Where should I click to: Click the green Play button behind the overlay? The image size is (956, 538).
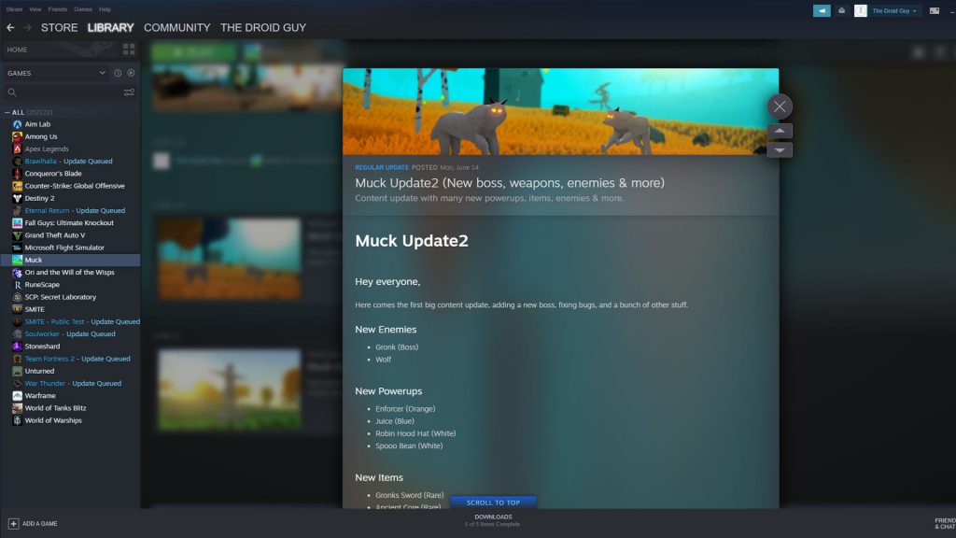tap(194, 52)
